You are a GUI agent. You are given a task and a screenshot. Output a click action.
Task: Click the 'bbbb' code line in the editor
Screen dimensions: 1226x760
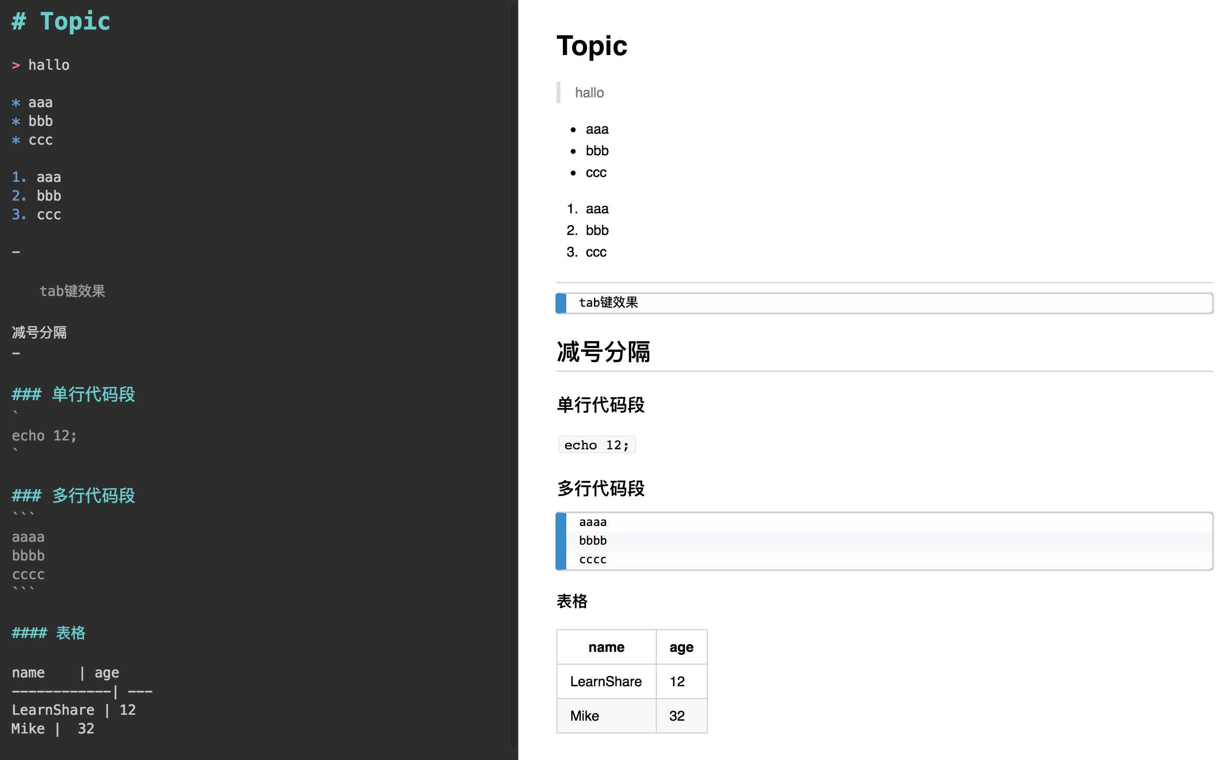point(28,555)
